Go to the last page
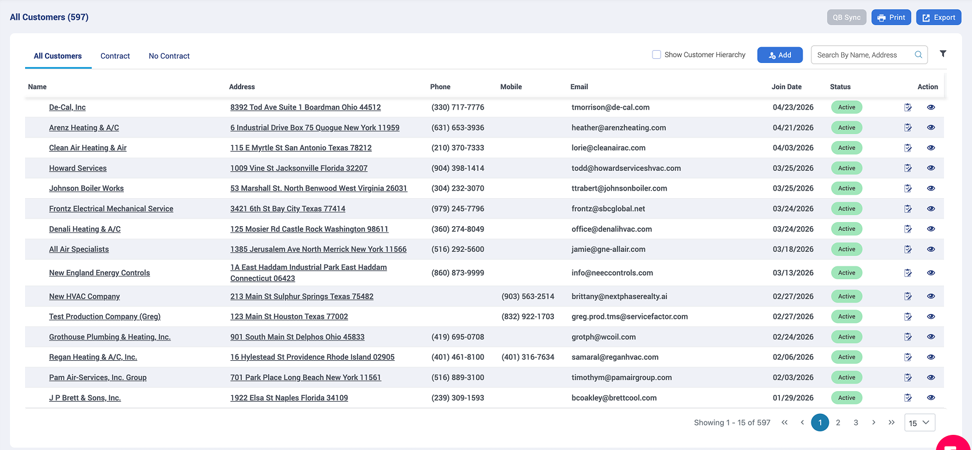This screenshot has height=450, width=972. tap(891, 423)
